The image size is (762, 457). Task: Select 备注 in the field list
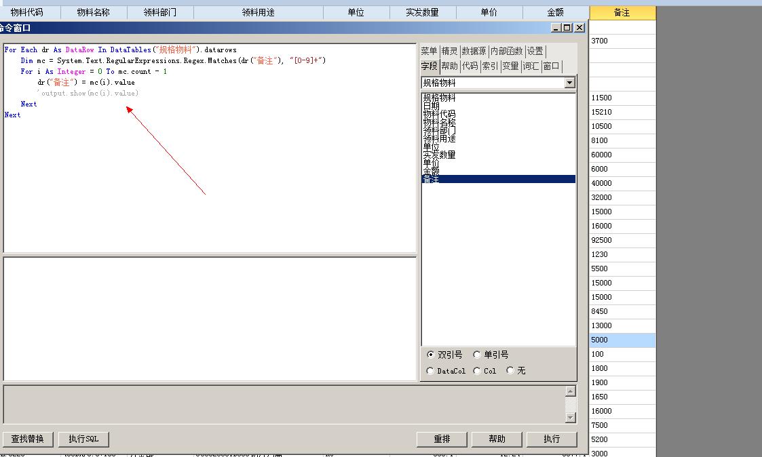click(x=498, y=179)
